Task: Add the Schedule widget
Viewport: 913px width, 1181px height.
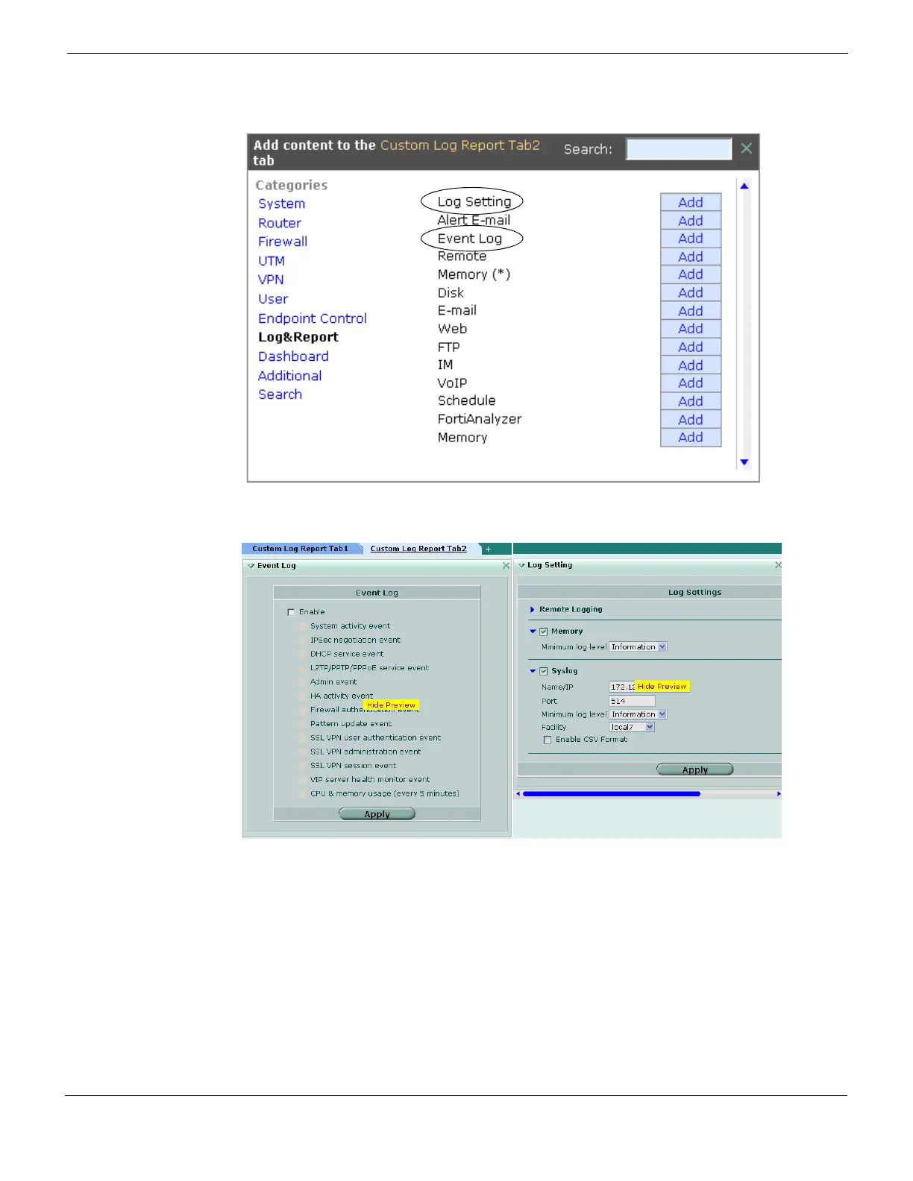Action: point(691,401)
